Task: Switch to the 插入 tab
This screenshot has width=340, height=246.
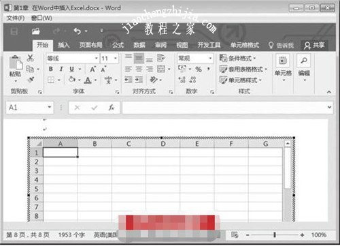Action: pyautogui.click(x=64, y=45)
